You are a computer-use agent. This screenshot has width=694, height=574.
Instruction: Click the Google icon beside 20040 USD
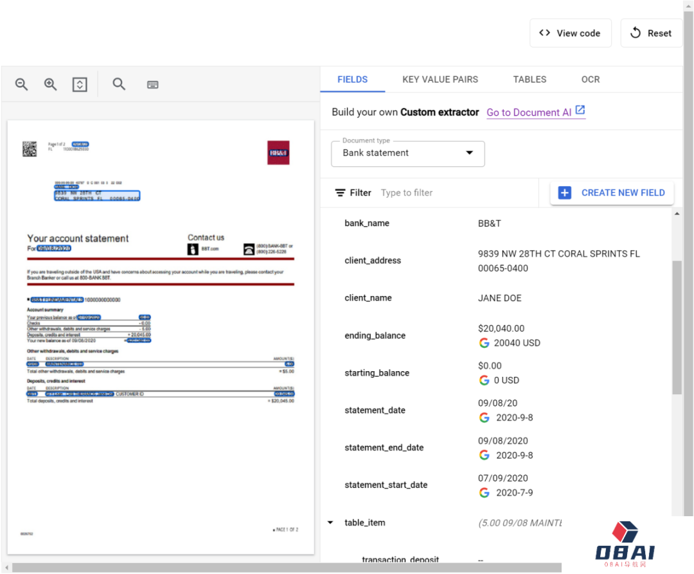[485, 343]
